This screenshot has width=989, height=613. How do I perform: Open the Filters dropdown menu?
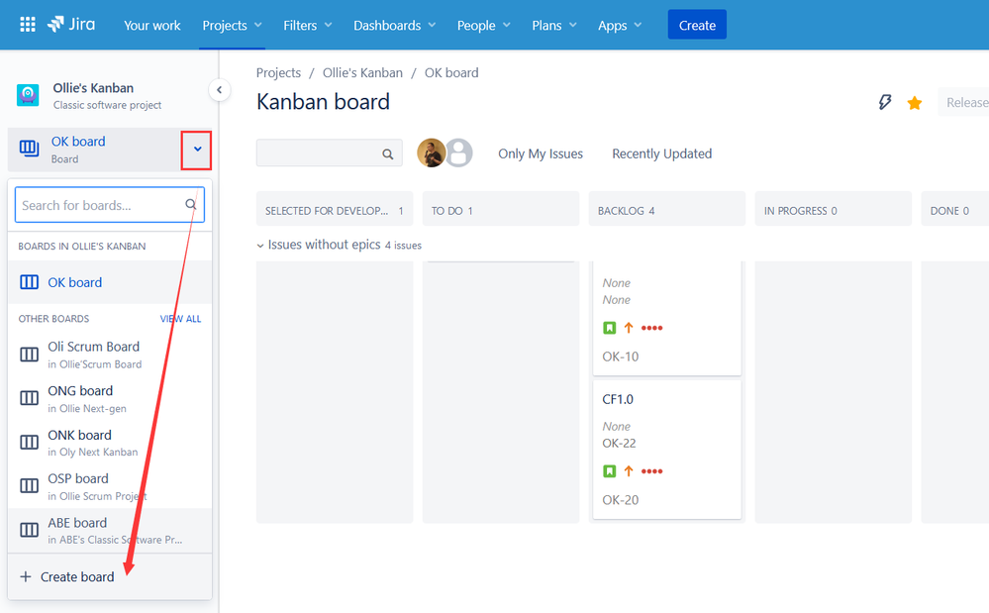pyautogui.click(x=307, y=25)
